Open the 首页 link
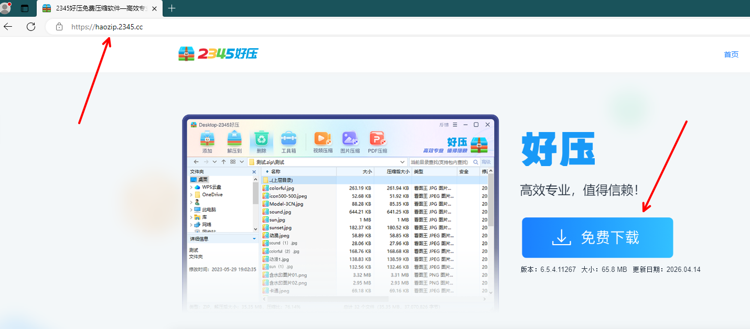Viewport: 750px width, 329px height. point(731,54)
